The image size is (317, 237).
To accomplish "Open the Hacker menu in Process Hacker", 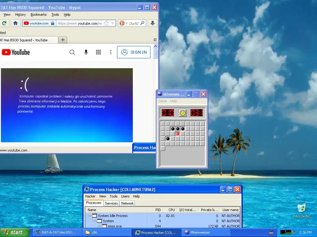I will pyautogui.click(x=90, y=196).
